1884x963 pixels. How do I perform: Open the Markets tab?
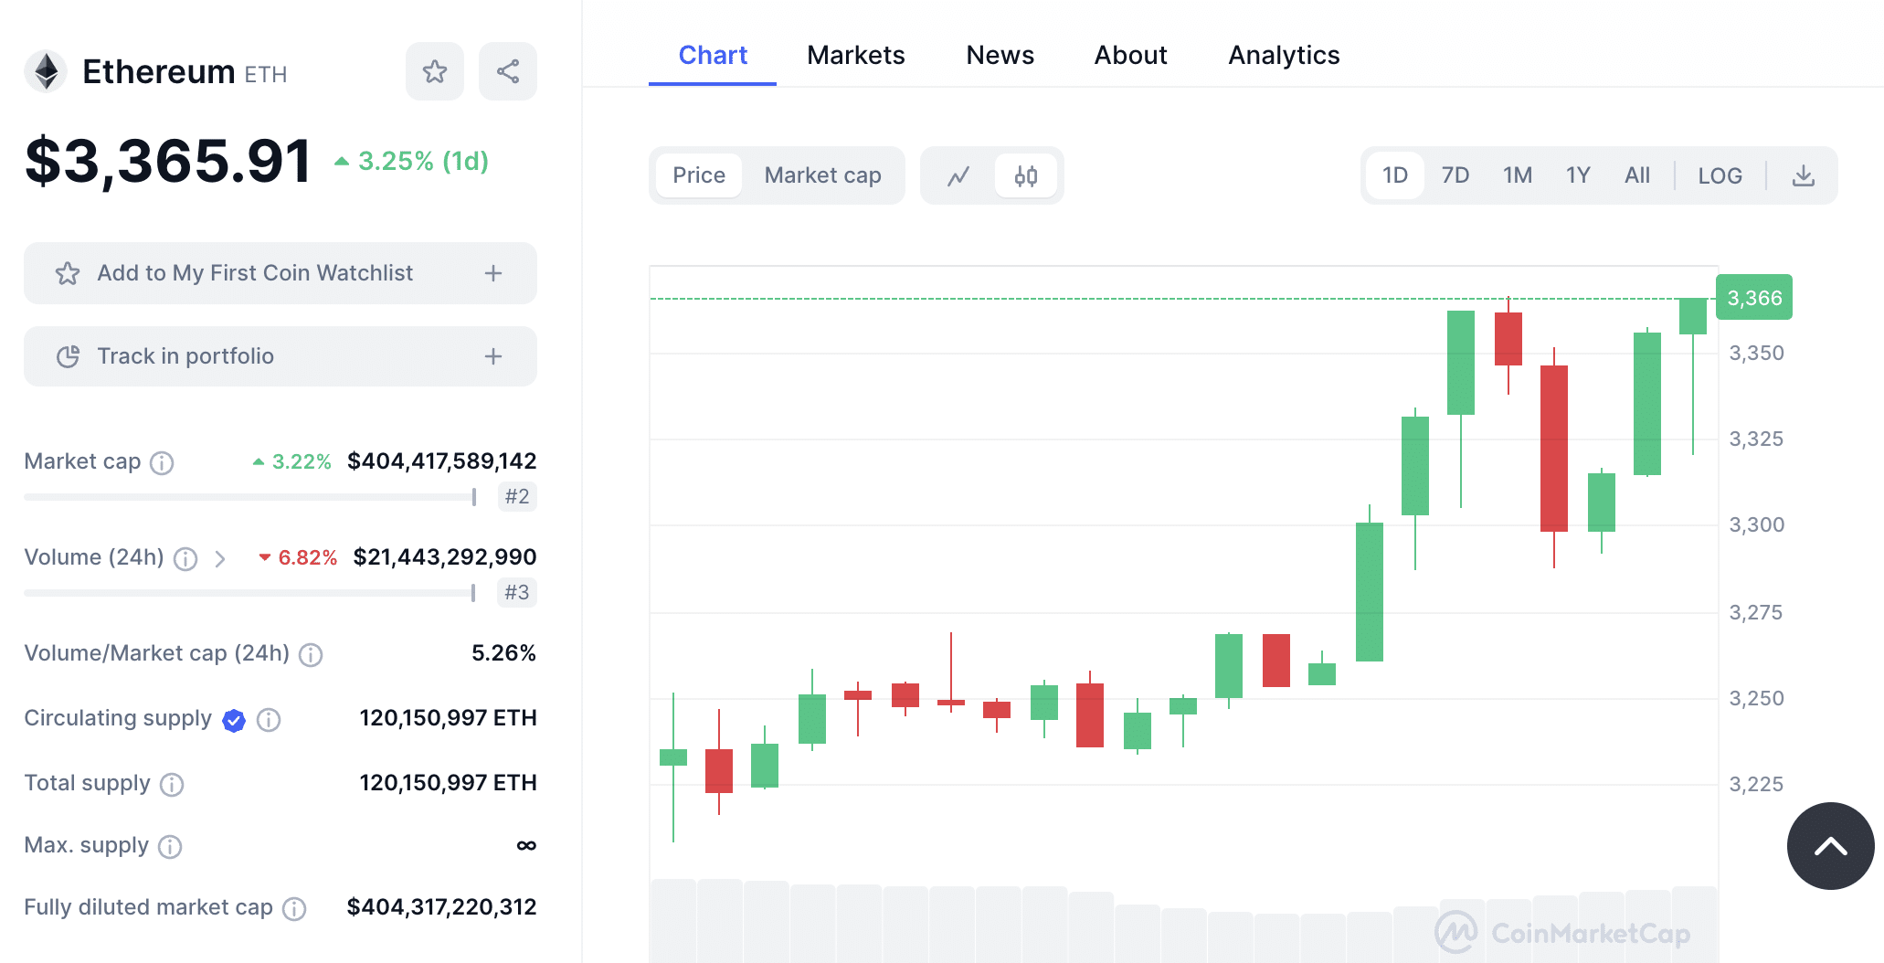856,55
